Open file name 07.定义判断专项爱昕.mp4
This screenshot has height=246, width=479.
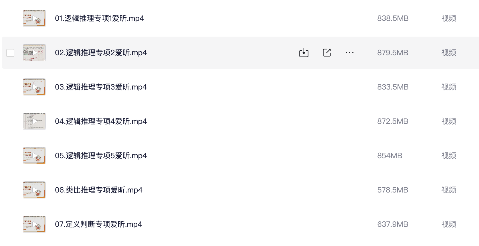coord(98,224)
